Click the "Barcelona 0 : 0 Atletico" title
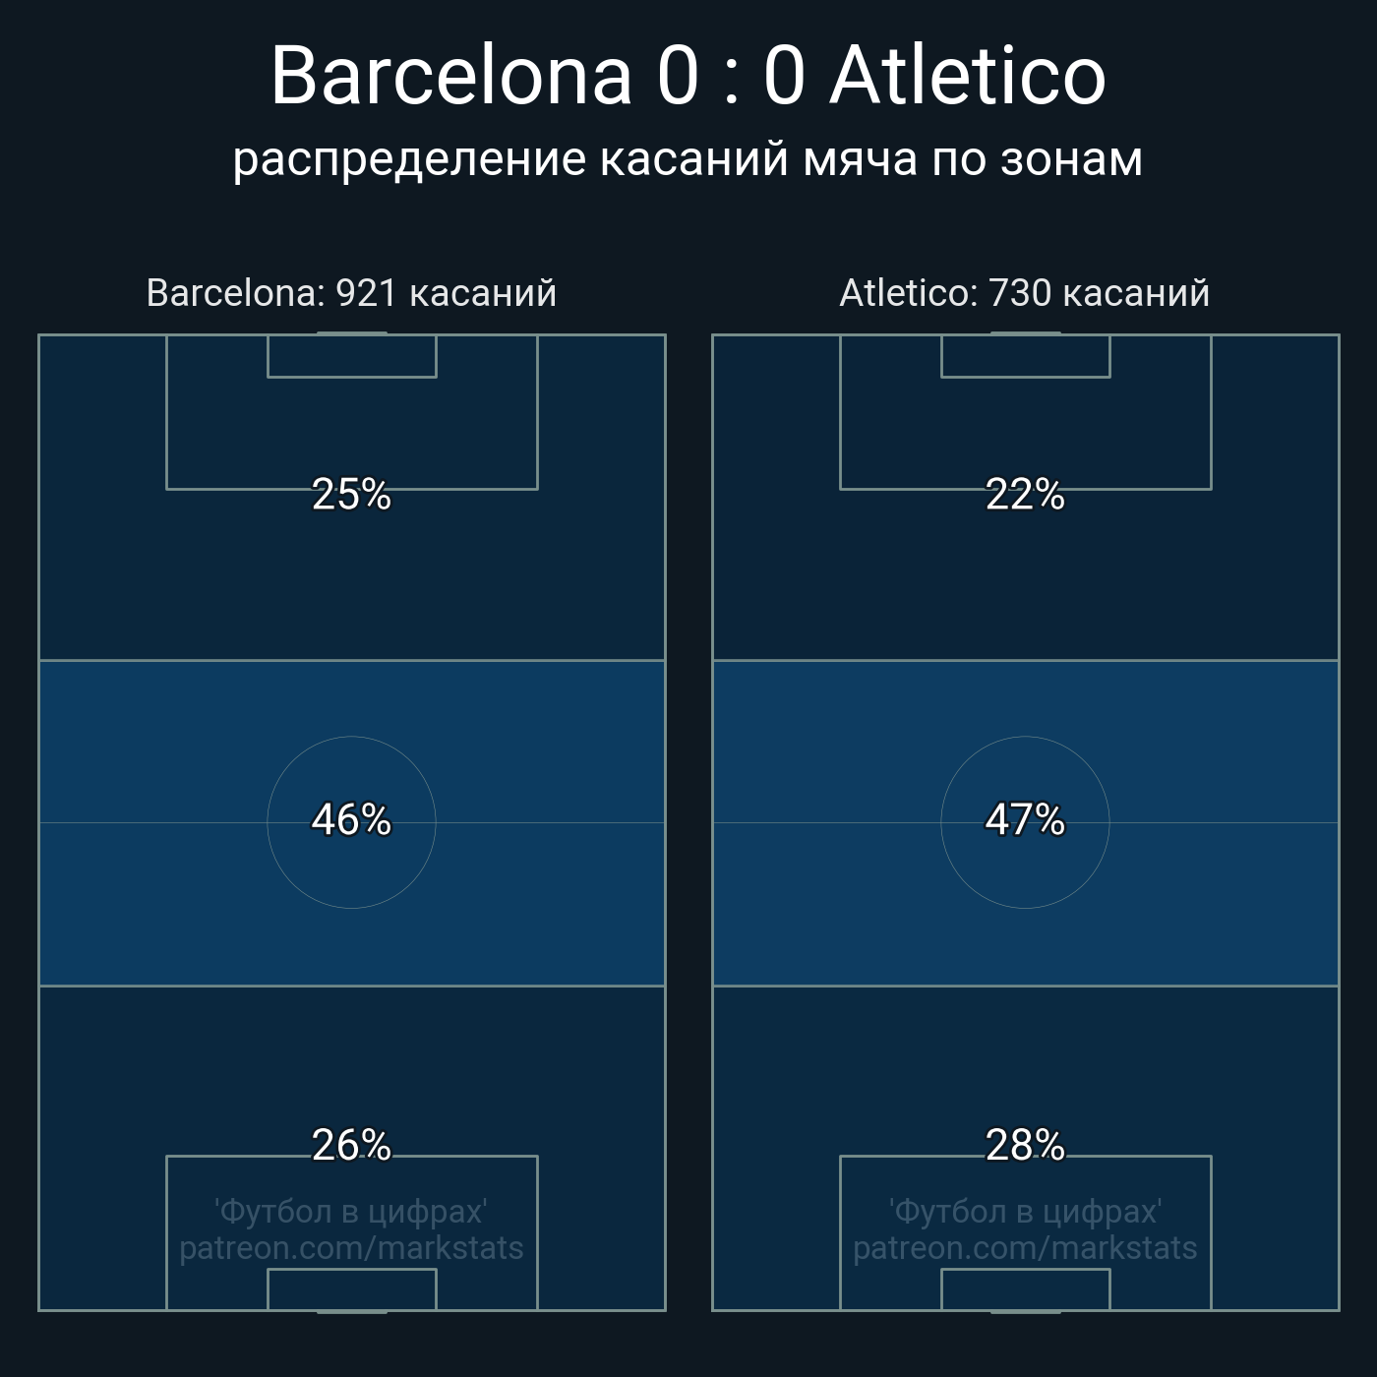1377x1377 pixels. (x=688, y=75)
